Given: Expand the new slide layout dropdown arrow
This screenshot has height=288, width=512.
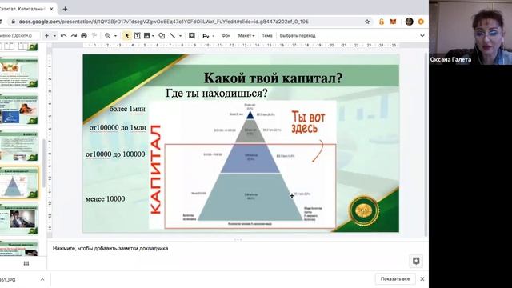Looking at the screenshot, I should 54,35.
